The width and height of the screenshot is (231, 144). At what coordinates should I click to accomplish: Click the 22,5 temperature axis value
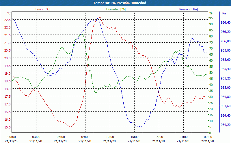tap(8, 20)
